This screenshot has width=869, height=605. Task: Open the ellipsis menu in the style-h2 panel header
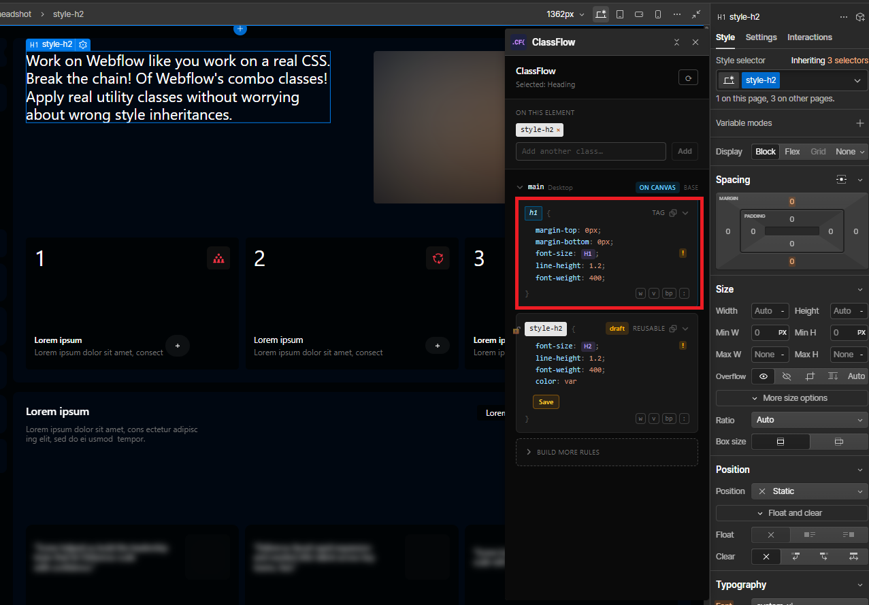pos(844,17)
